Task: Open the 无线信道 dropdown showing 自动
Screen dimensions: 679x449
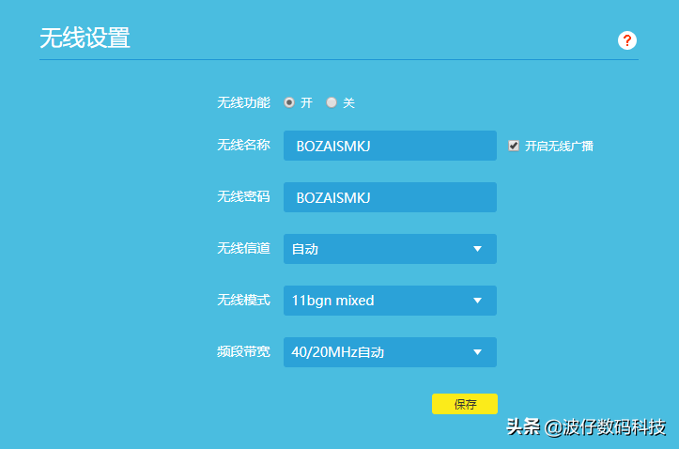Action: click(x=390, y=249)
